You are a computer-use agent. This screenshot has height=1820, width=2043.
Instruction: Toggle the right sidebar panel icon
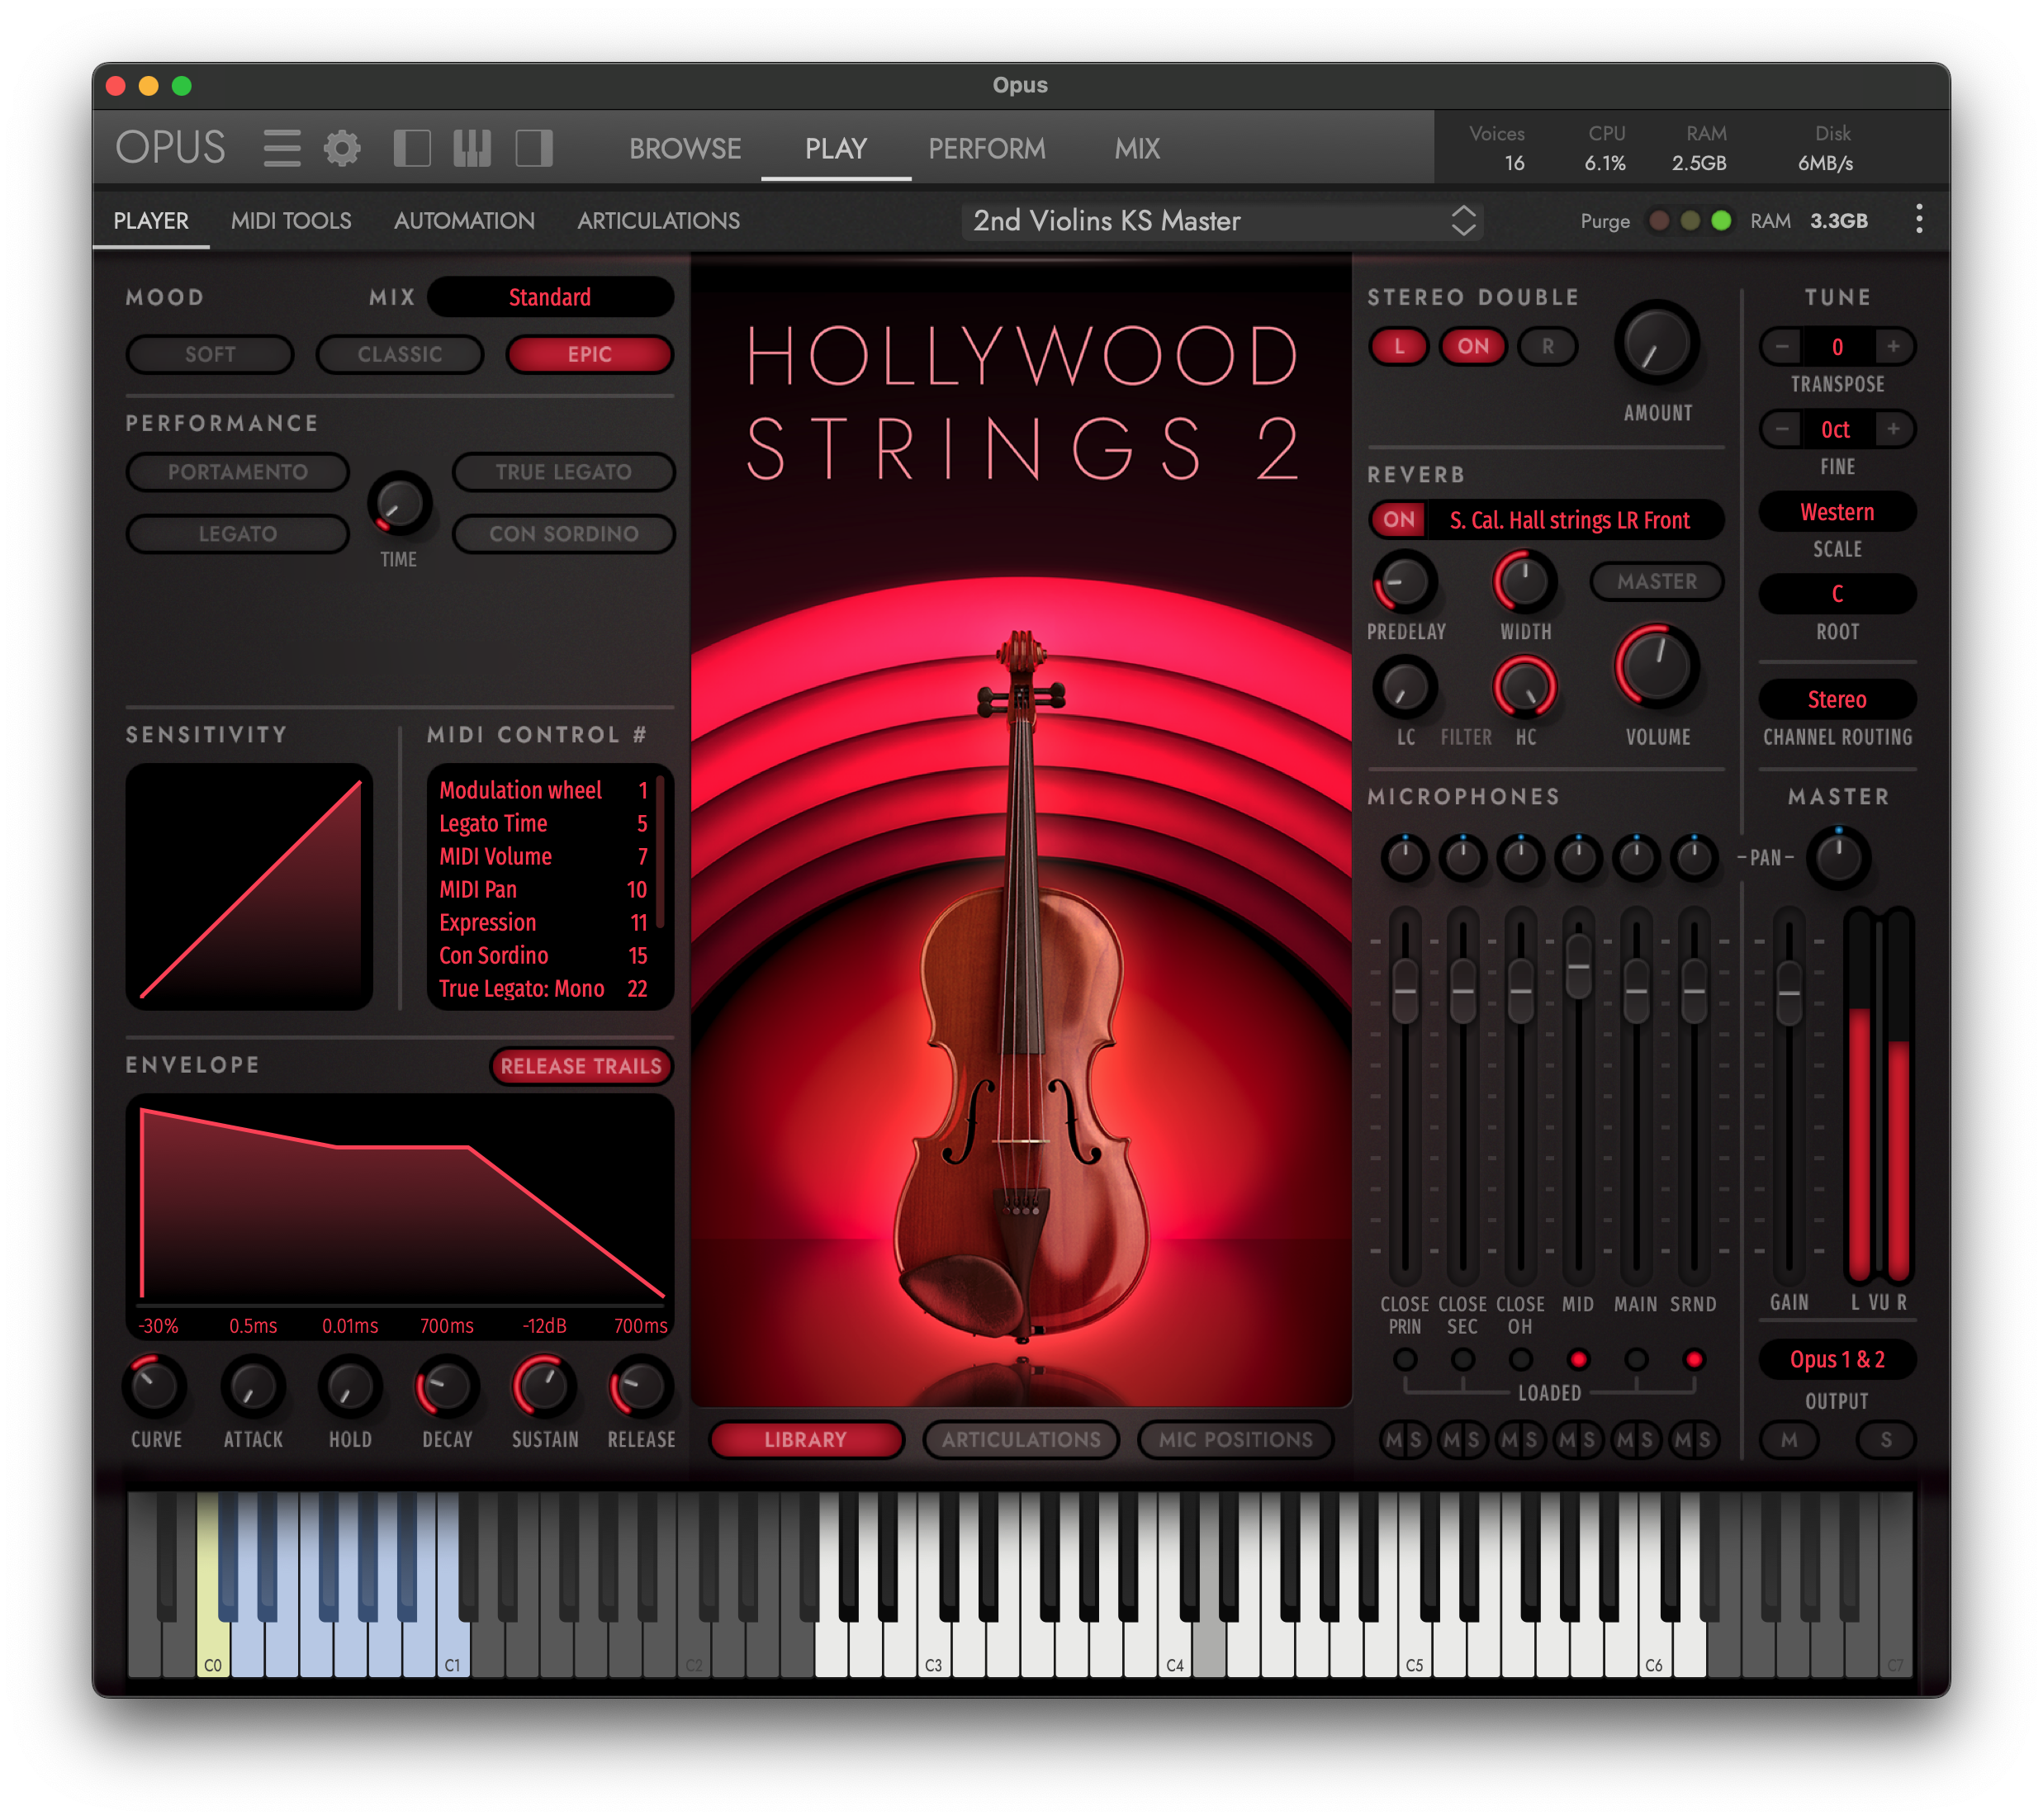tap(534, 148)
